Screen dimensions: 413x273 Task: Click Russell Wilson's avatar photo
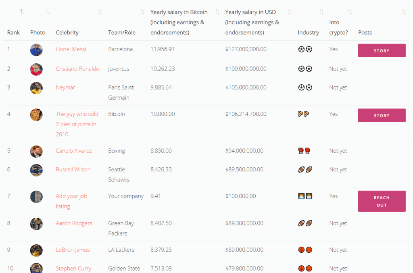[x=36, y=170]
